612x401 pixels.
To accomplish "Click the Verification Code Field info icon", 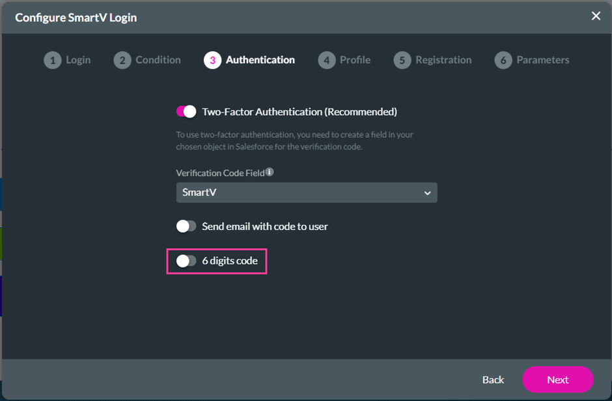I will 270,173.
